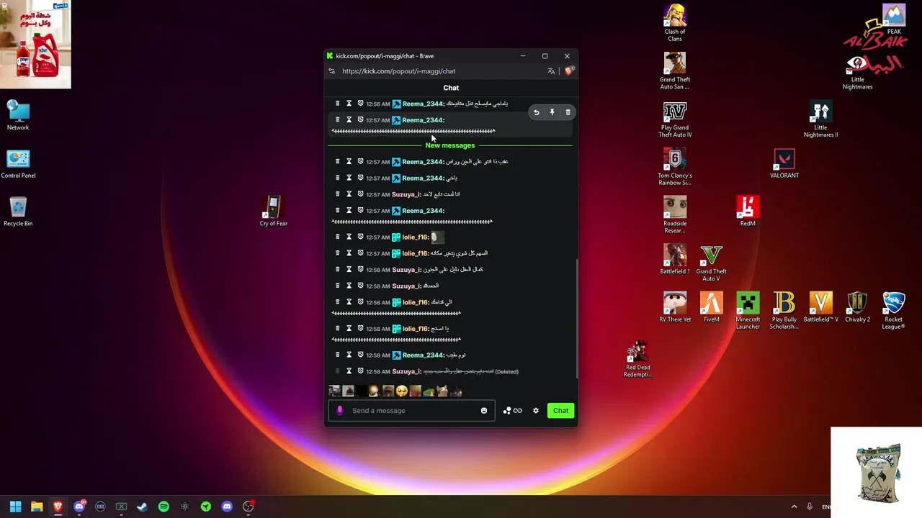Open Reema_2344 profile on 12:56 AM message
Image resolution: width=922 pixels, height=518 pixels.
[423, 104]
